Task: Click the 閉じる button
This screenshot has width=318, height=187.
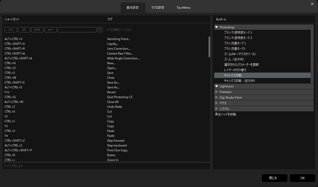Action: 274,178
